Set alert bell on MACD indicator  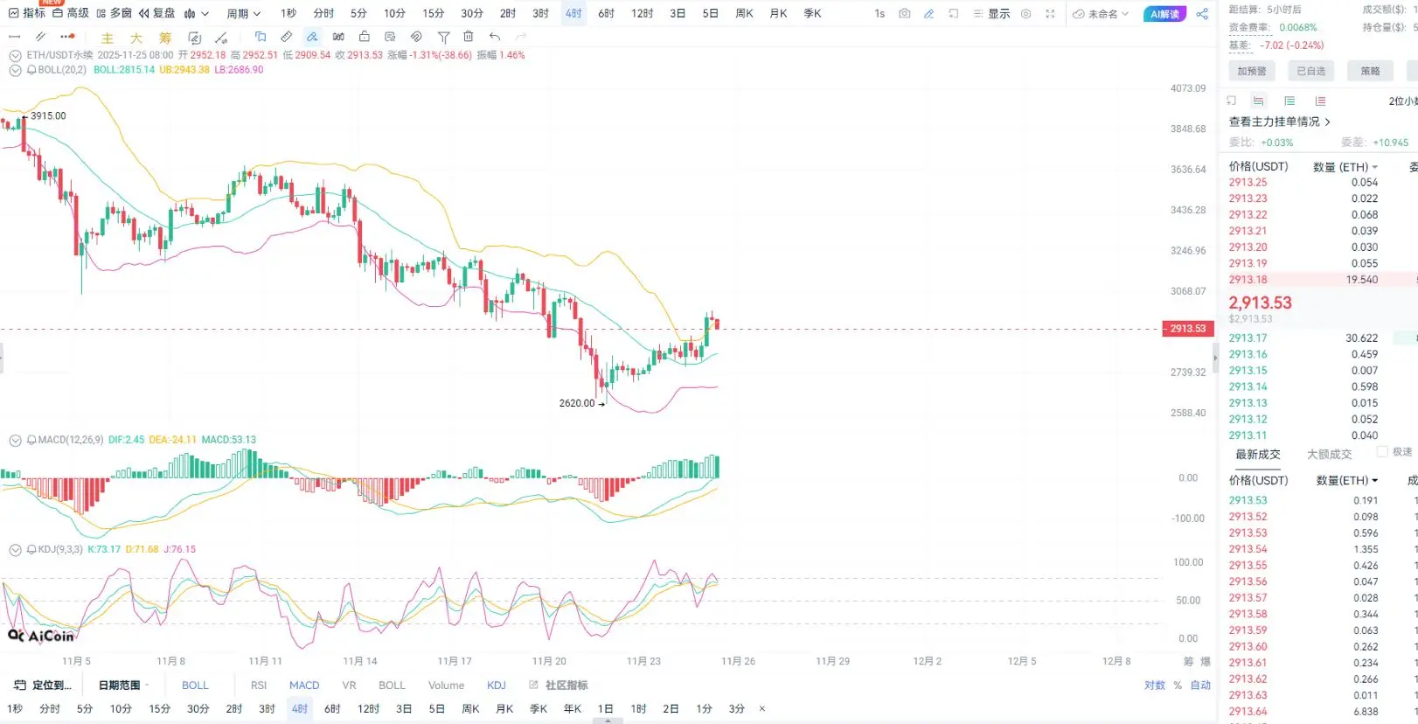(31, 440)
